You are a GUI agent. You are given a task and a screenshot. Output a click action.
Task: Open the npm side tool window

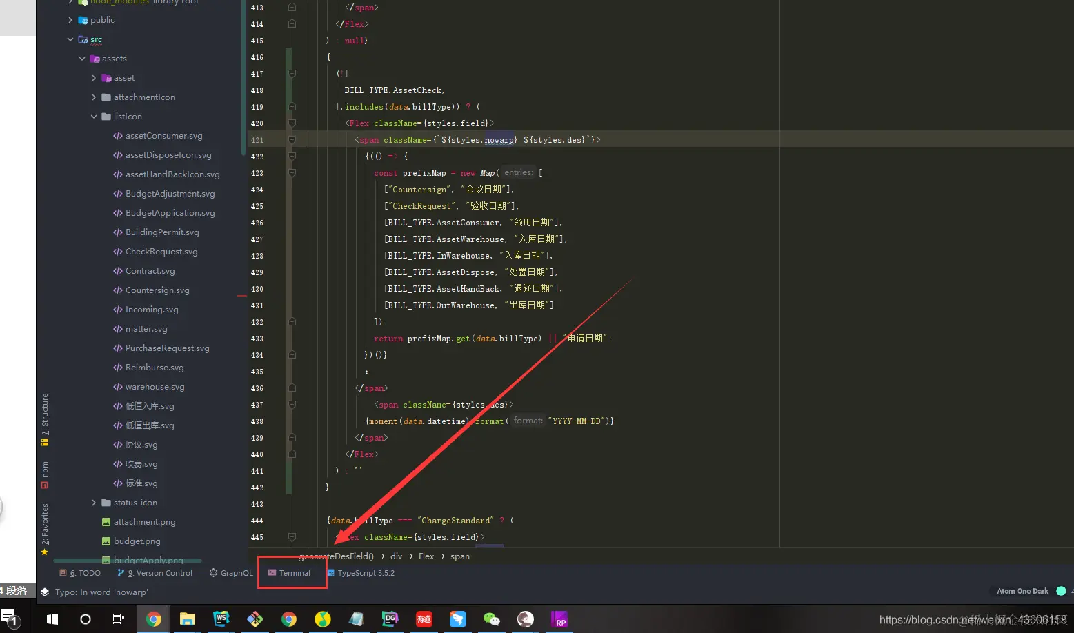pyautogui.click(x=45, y=475)
